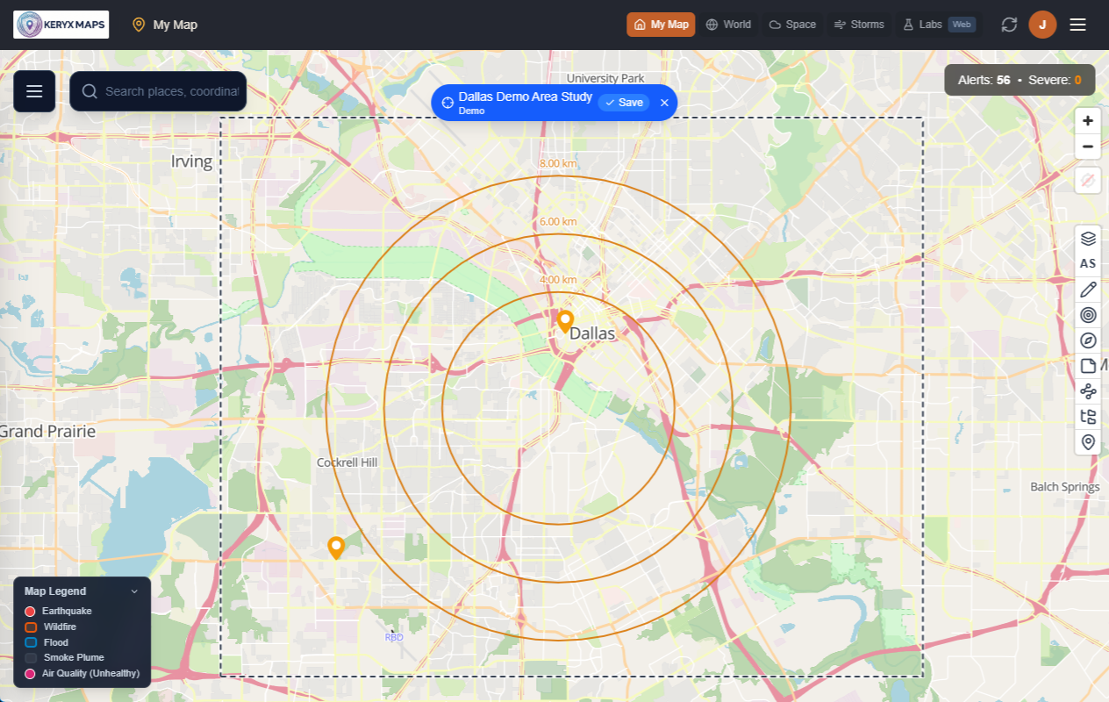Click the Dallas Demo Area Study title
The width and height of the screenshot is (1109, 702).
click(x=526, y=97)
